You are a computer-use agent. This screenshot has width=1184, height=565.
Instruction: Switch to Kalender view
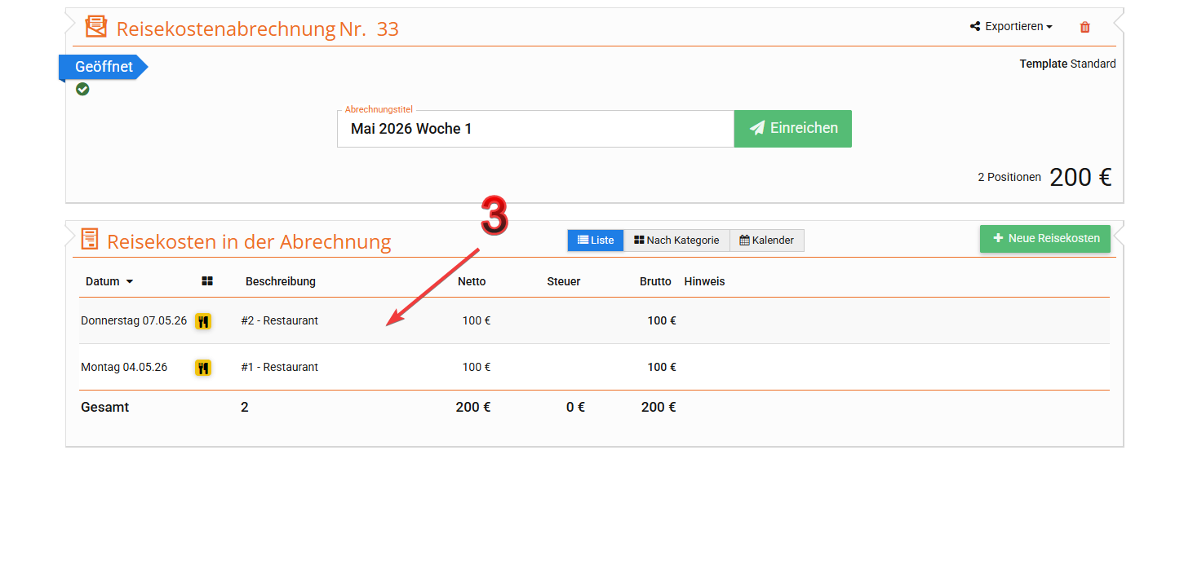[766, 241]
